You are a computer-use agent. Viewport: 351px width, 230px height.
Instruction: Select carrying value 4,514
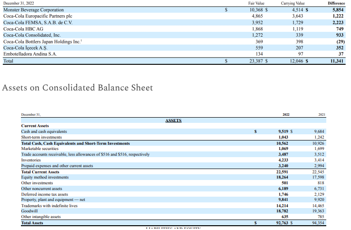[298, 10]
